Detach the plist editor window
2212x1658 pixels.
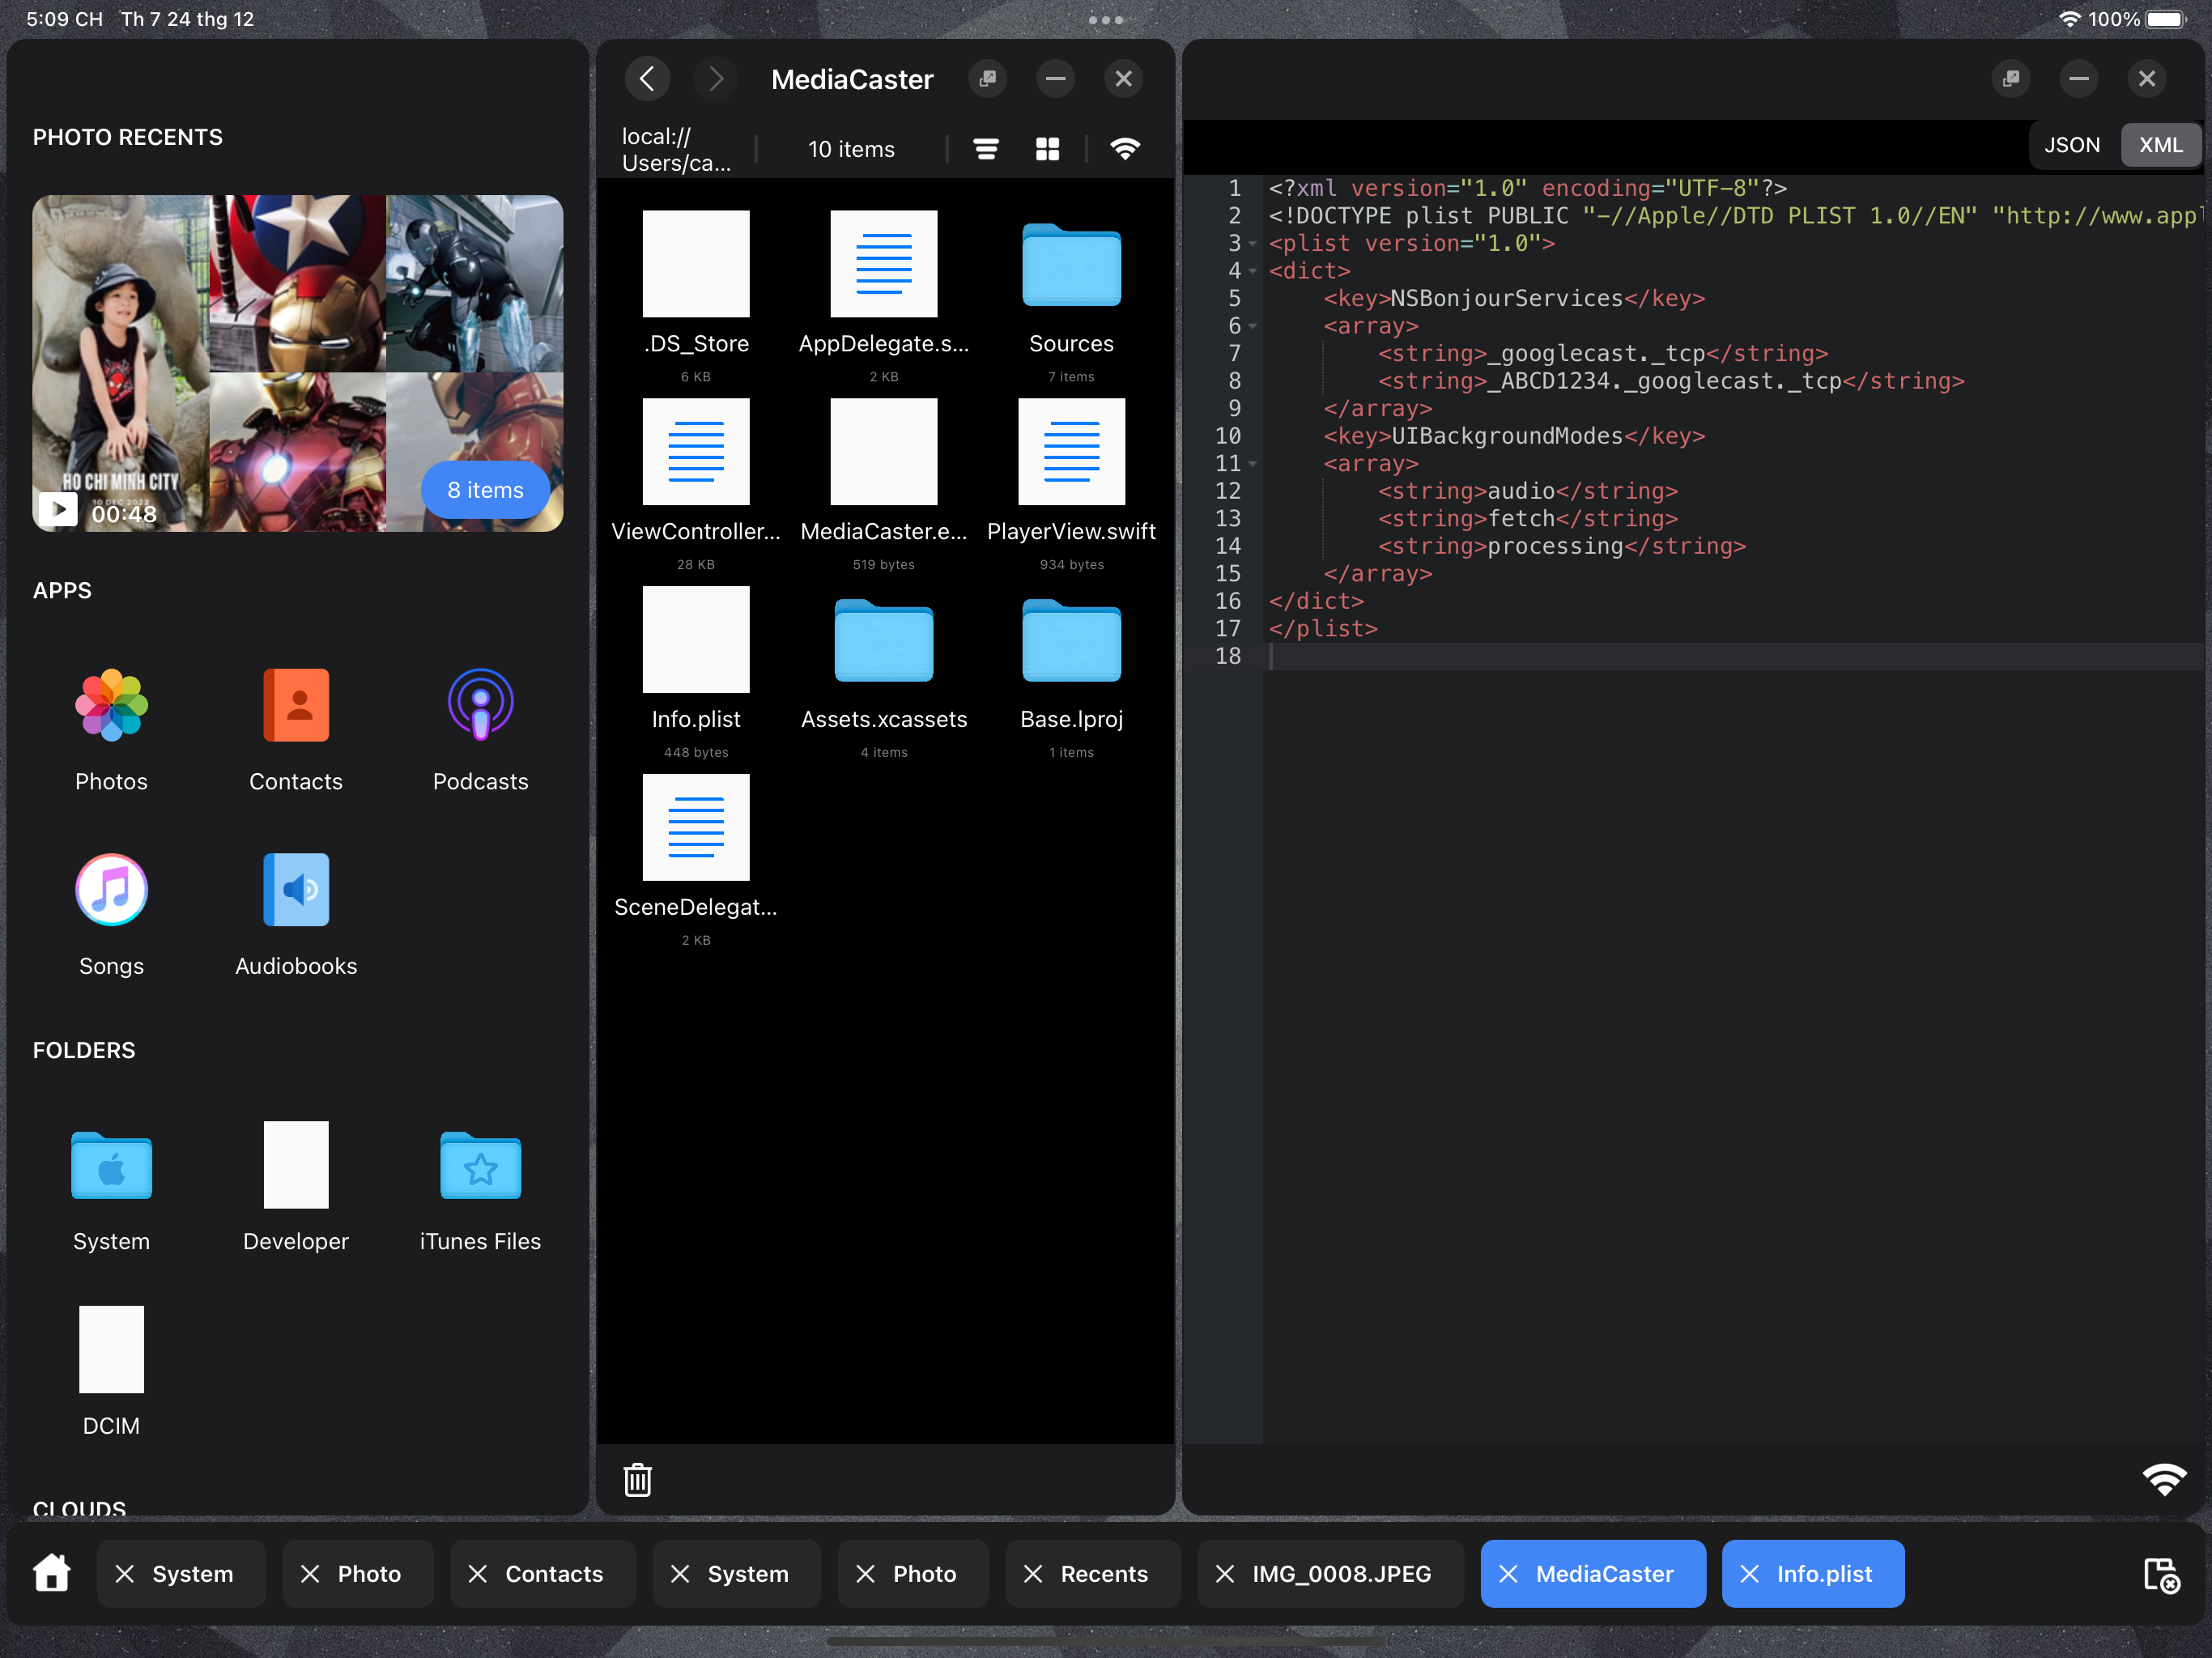click(2011, 79)
